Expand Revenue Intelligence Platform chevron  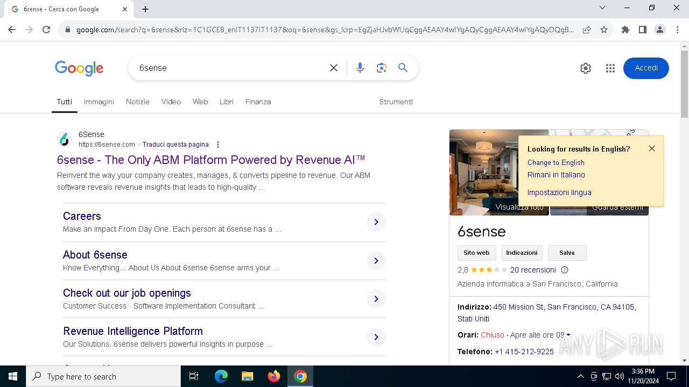click(376, 337)
